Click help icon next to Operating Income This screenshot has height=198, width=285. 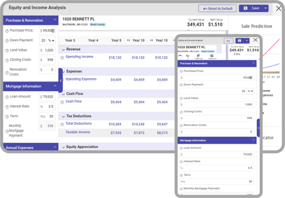pyautogui.click(x=62, y=57)
